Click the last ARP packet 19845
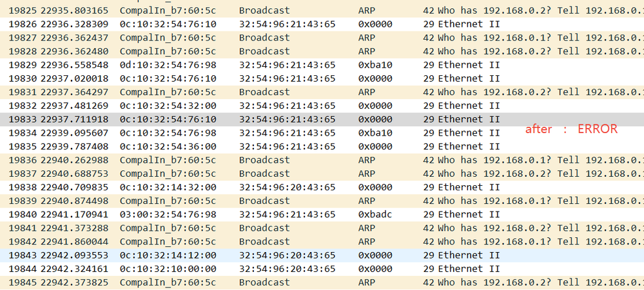Viewport: 644px width, 290px height. 258,282
